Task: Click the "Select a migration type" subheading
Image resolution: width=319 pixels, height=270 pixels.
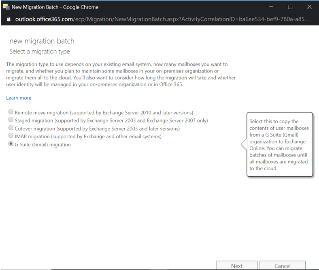Action: tap(40, 51)
